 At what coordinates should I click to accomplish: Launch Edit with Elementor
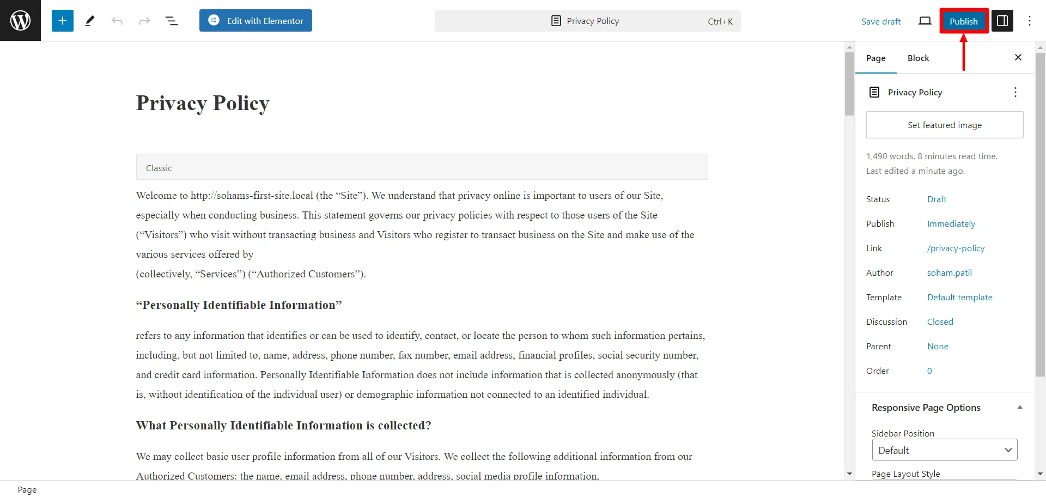tap(256, 20)
